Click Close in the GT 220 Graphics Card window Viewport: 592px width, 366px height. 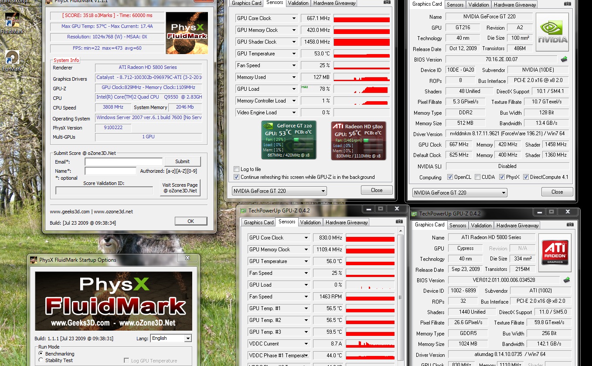557,192
